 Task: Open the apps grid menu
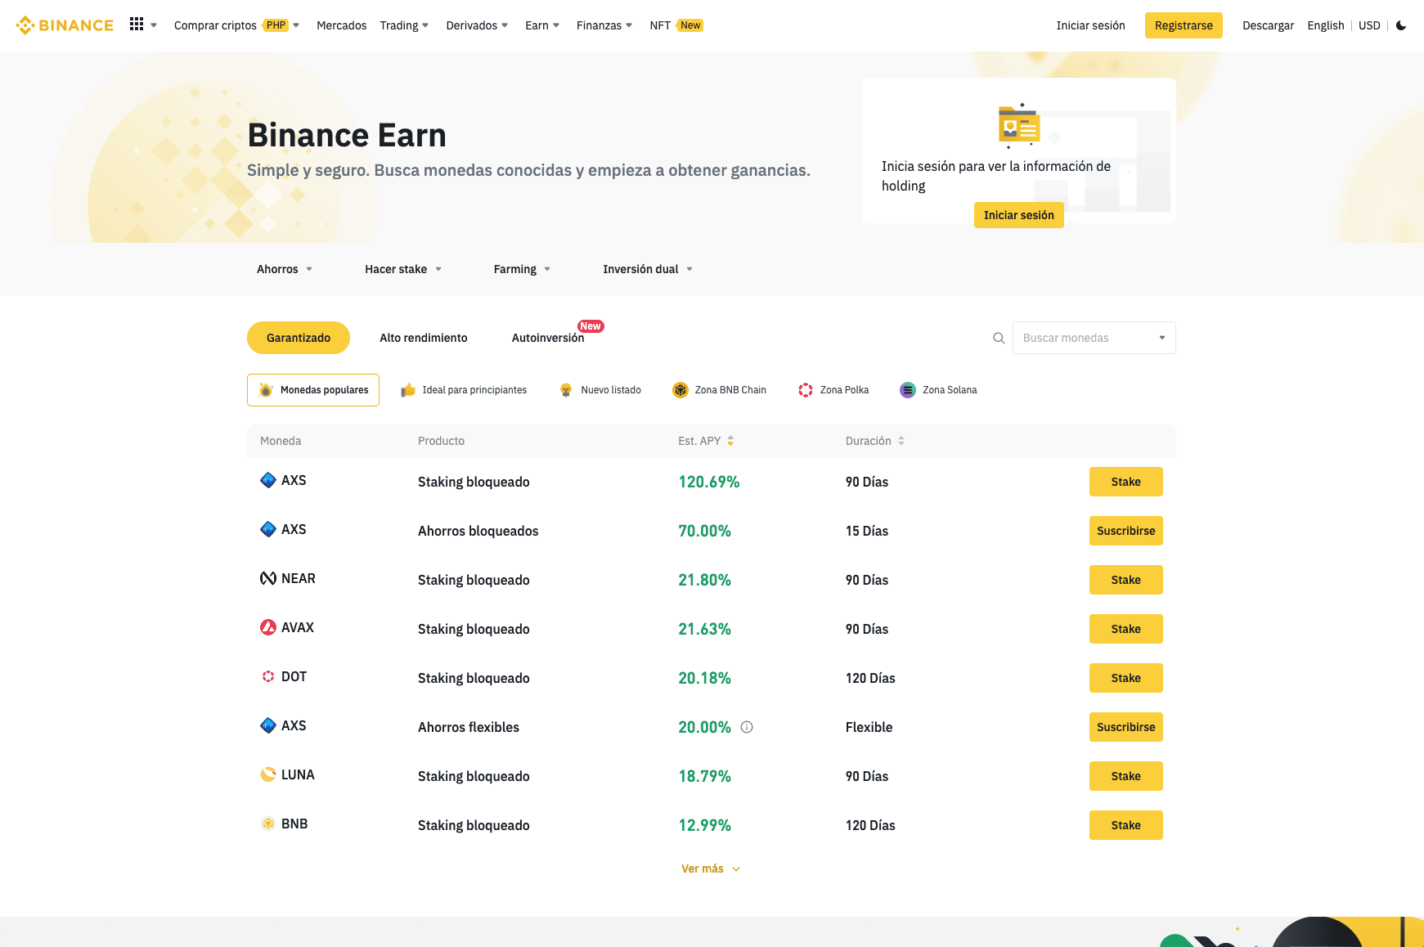tap(137, 24)
